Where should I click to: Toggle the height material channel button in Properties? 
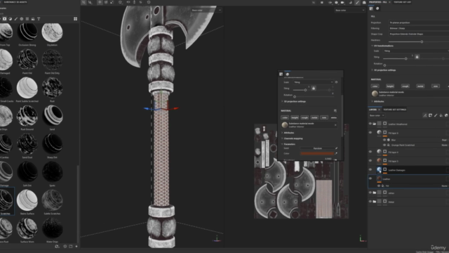390,86
